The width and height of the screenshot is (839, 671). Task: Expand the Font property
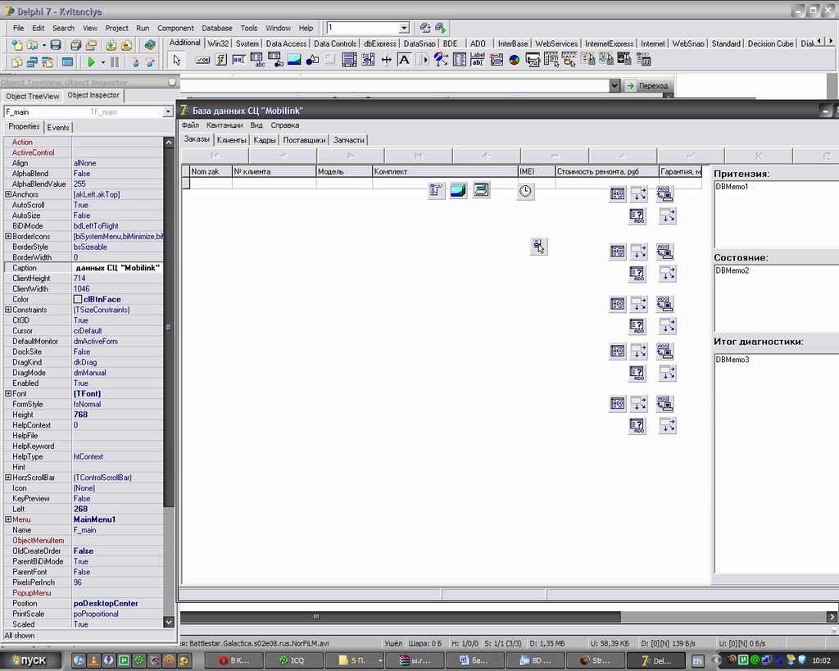pos(8,393)
